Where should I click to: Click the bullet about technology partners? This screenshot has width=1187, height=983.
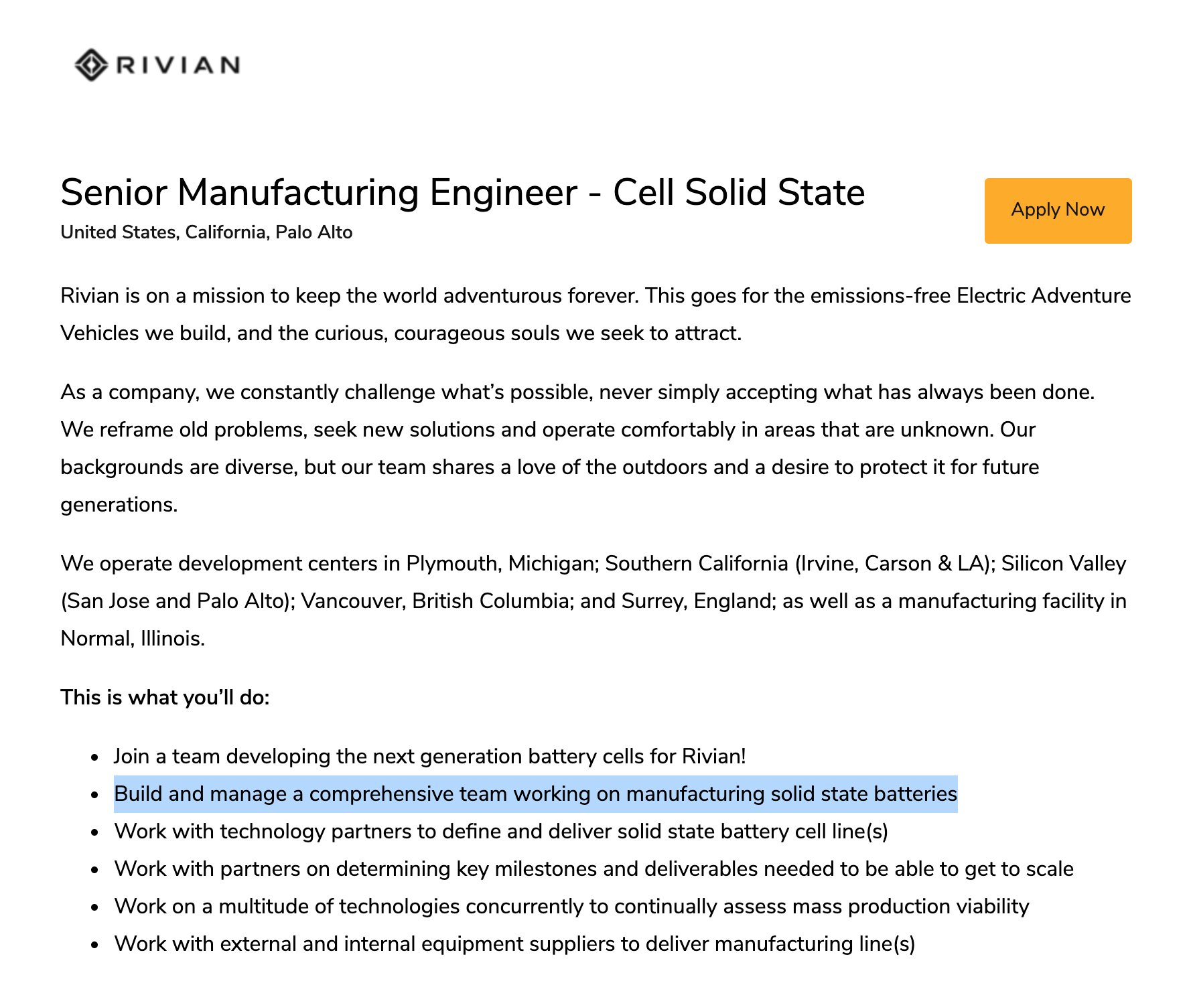coord(500,831)
